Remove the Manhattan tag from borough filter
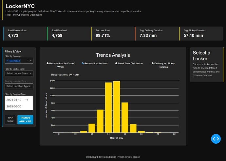The image size is (226, 161). [x=7, y=61]
